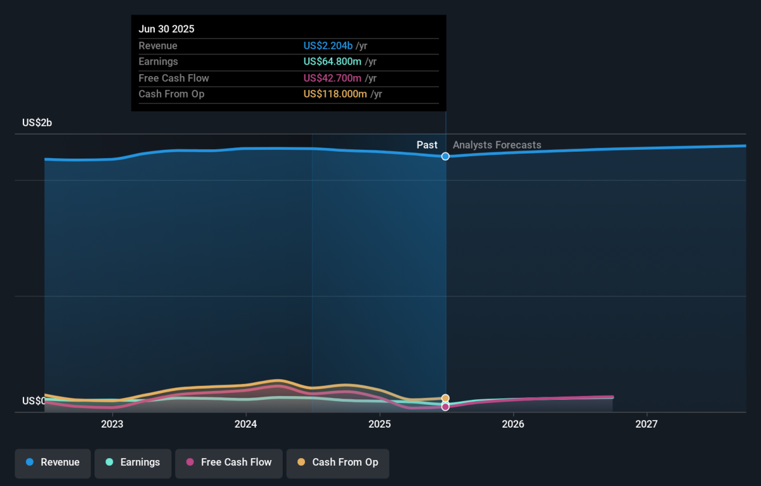761x486 pixels.
Task: Click the 2025 x-axis label
Action: tap(379, 424)
